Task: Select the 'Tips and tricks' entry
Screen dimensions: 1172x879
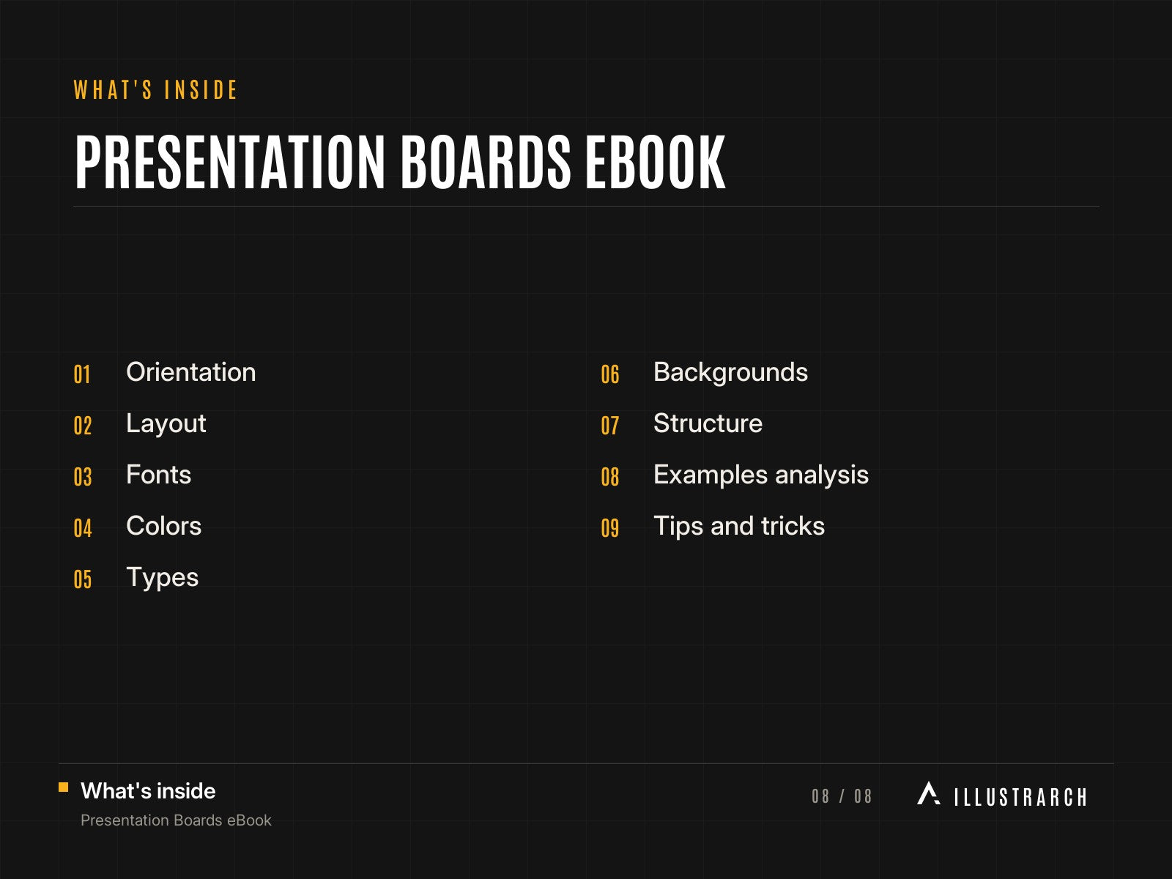Action: 739,527
